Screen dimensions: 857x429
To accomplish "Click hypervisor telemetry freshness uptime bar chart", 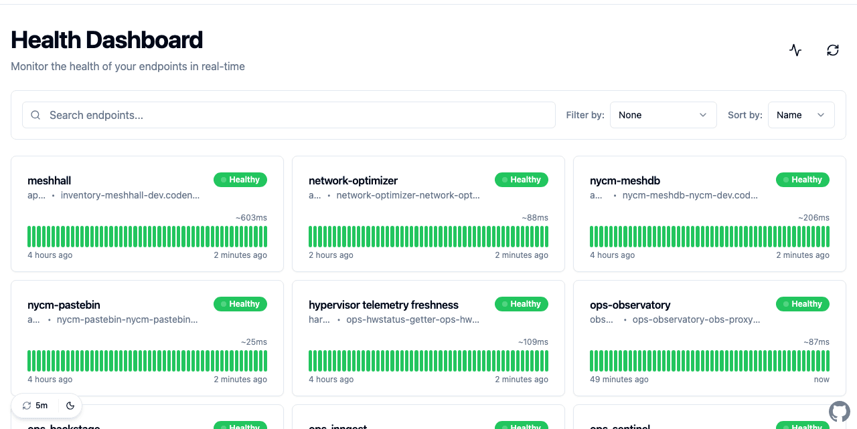I will (428, 361).
